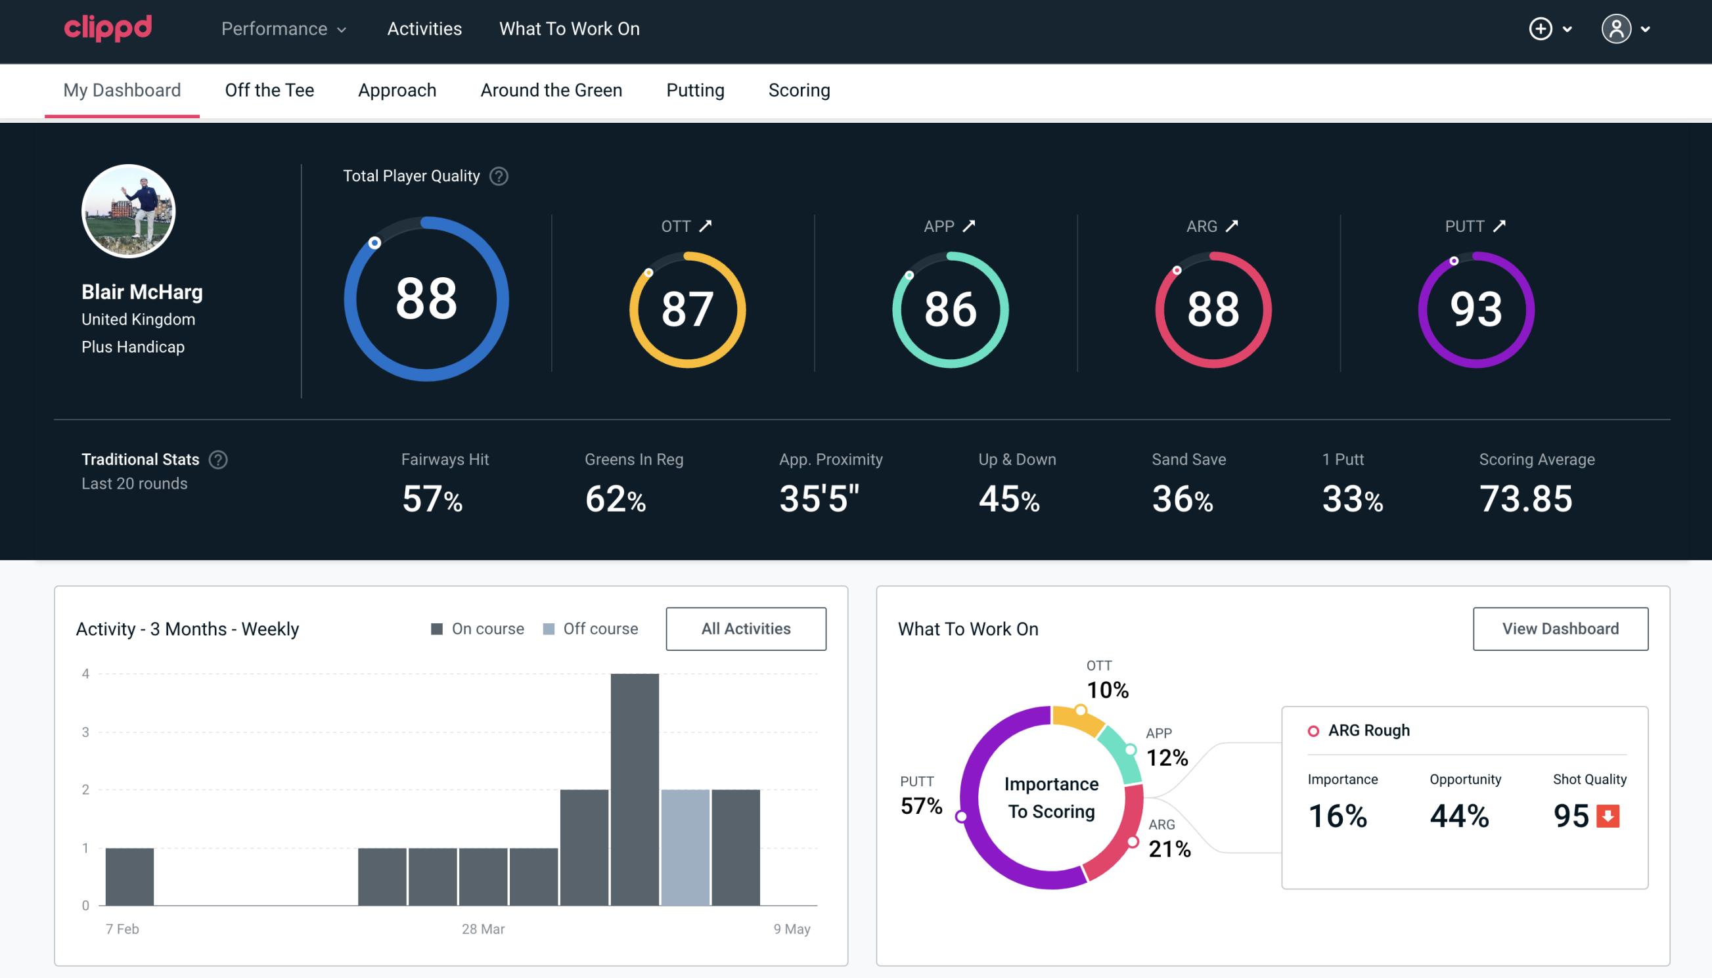Click the View Dashboard button
The image size is (1712, 978).
(x=1560, y=628)
